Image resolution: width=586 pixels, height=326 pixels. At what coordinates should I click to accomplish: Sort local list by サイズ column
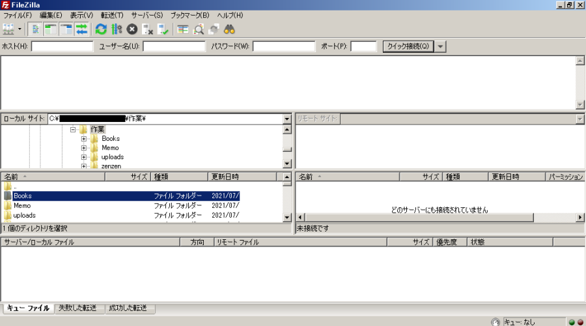pos(128,177)
